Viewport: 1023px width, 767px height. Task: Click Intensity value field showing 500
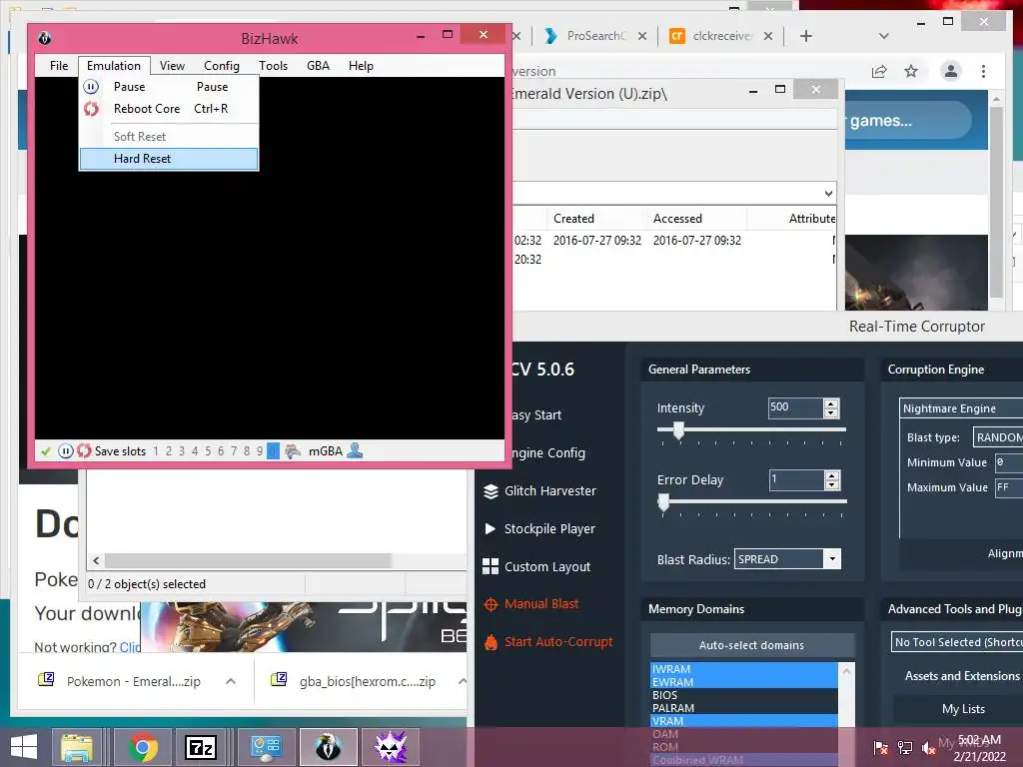click(x=795, y=407)
